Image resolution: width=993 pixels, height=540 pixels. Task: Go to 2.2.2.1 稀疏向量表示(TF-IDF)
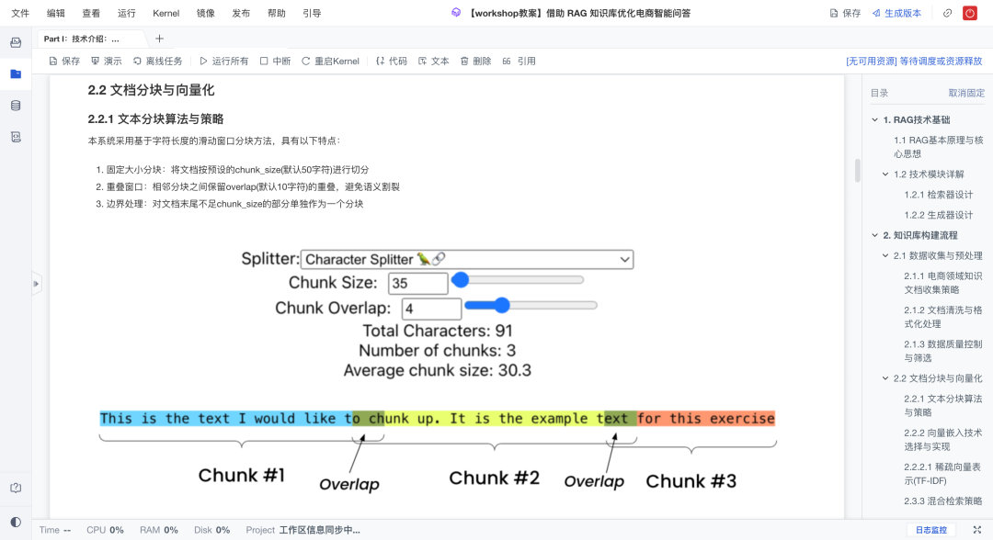point(942,474)
